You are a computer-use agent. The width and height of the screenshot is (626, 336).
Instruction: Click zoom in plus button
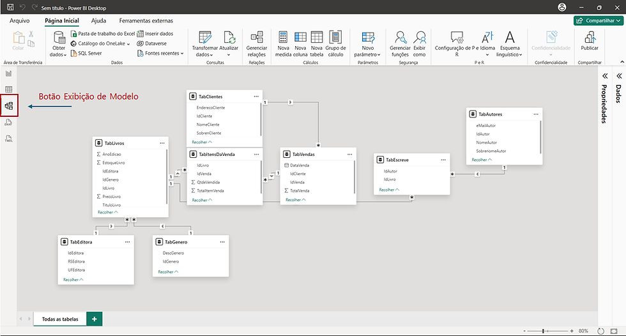pyautogui.click(x=572, y=332)
